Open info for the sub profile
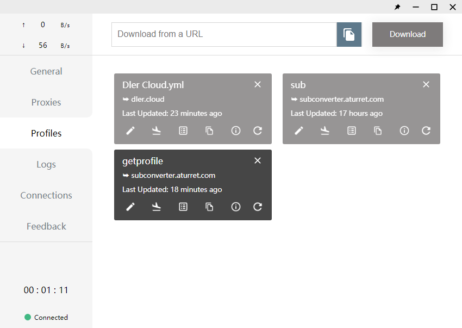 click(404, 131)
